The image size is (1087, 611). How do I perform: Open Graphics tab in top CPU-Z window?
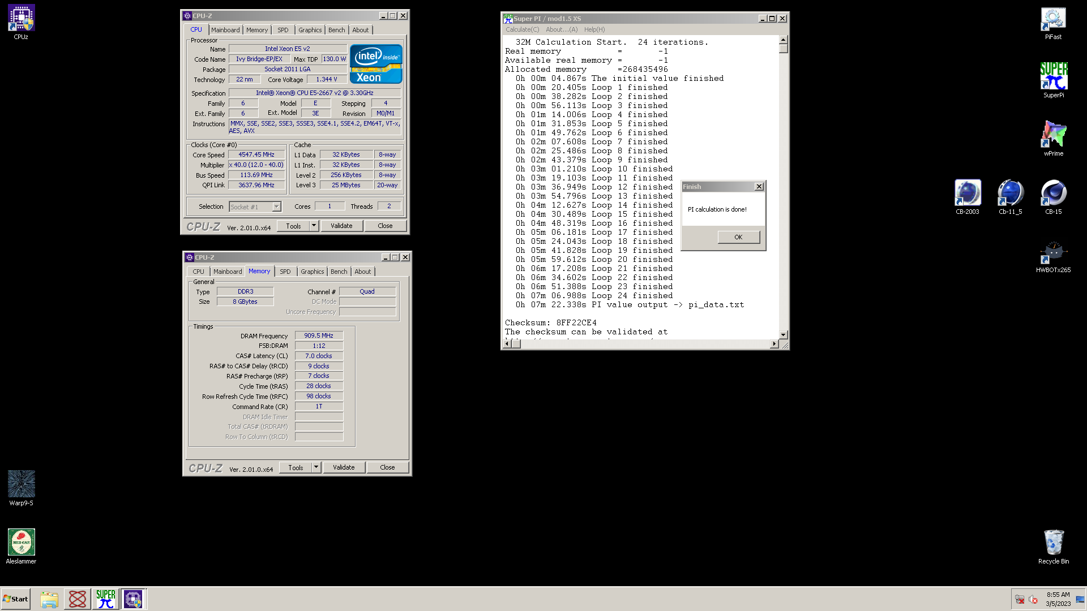tap(310, 30)
